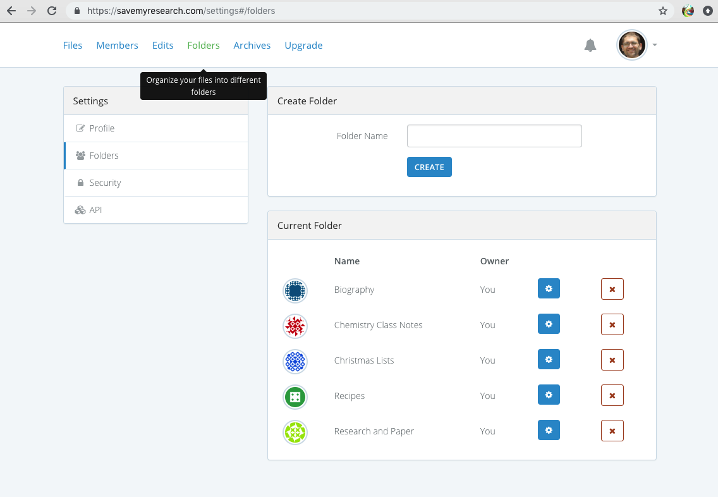Delete the Research and Paper folder

click(x=612, y=431)
